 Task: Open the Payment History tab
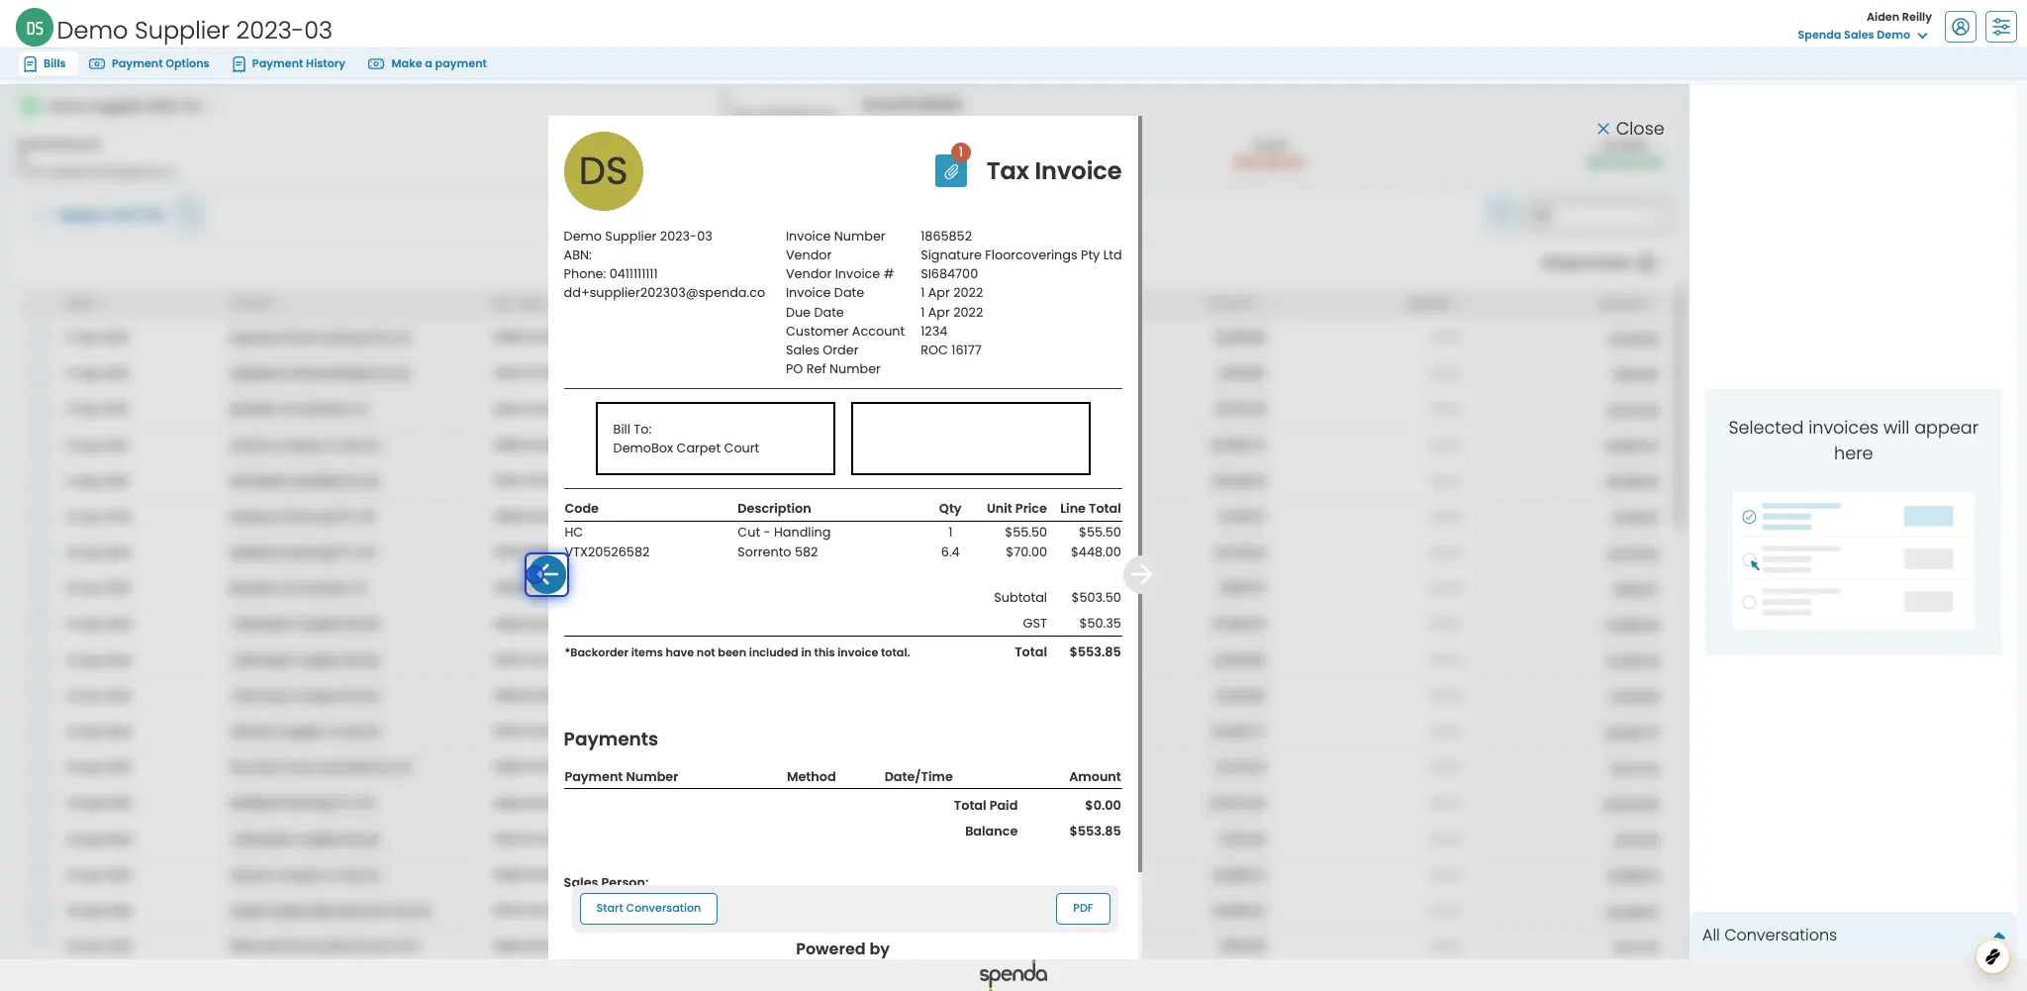[289, 63]
